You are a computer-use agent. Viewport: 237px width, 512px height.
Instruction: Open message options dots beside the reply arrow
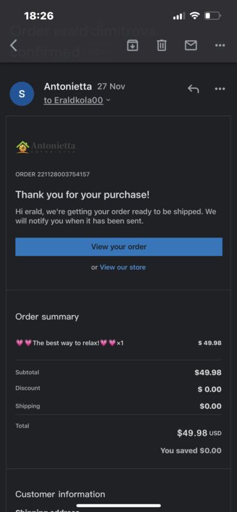pyautogui.click(x=220, y=88)
